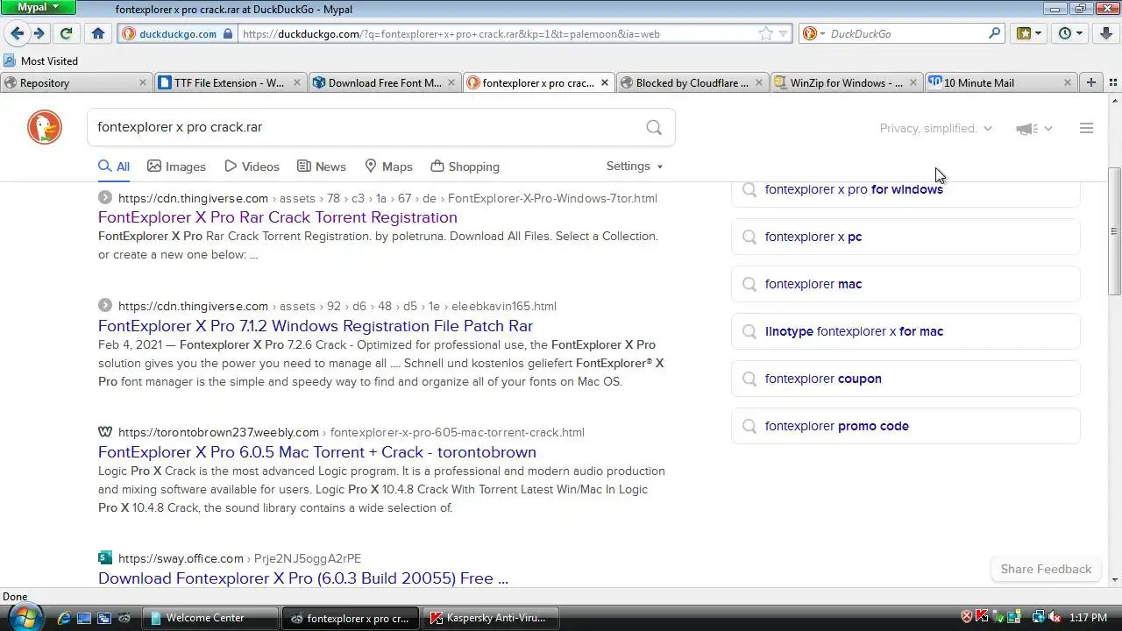1122x631 pixels.
Task: Click the vertical page scrollbar thumb
Action: point(1115,231)
